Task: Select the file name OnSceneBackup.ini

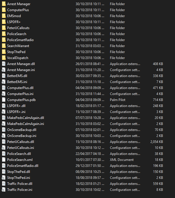Action: tap(22, 136)
